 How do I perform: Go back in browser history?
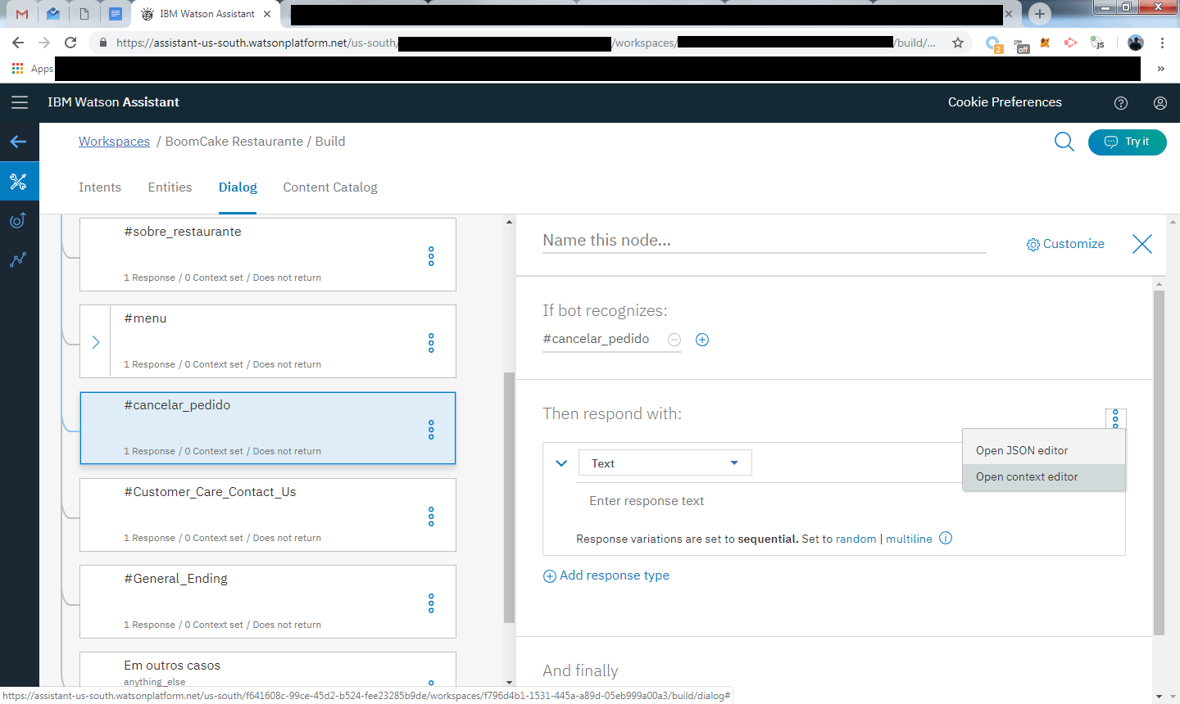point(18,43)
